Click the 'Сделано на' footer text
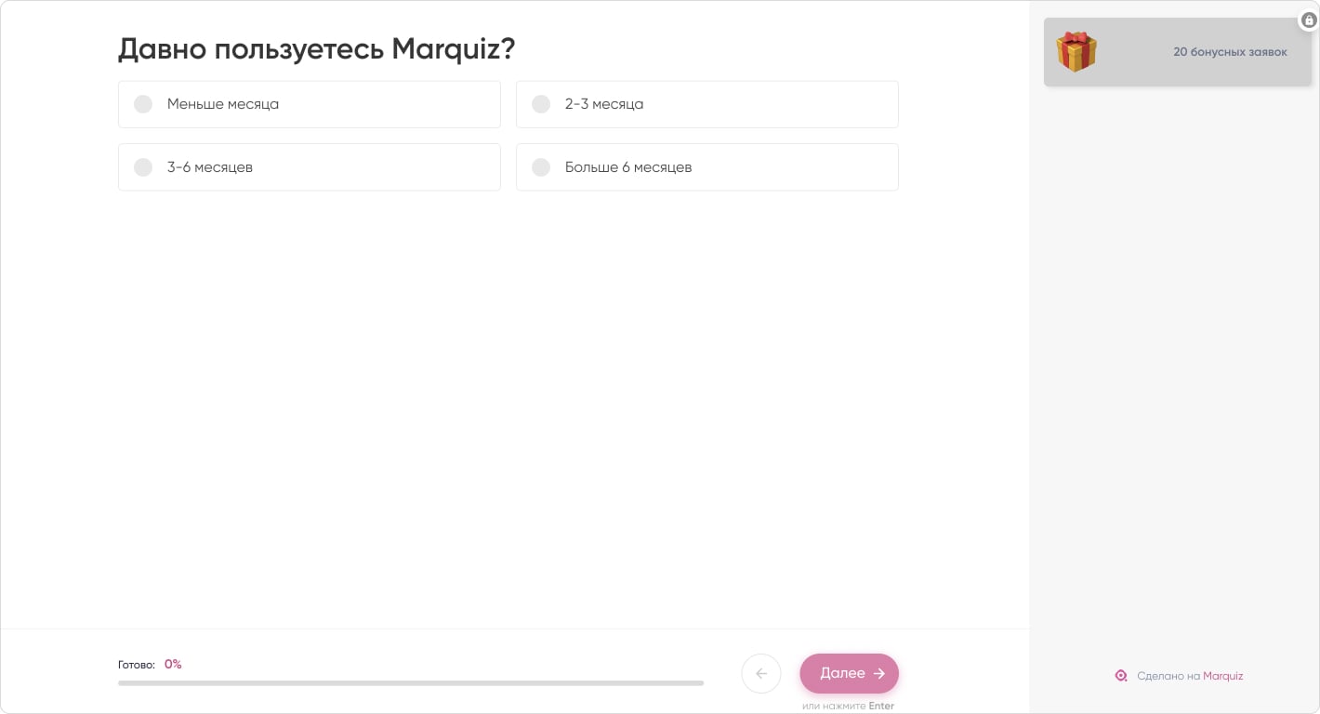Viewport: 1320px width, 714px height. [x=1168, y=676]
